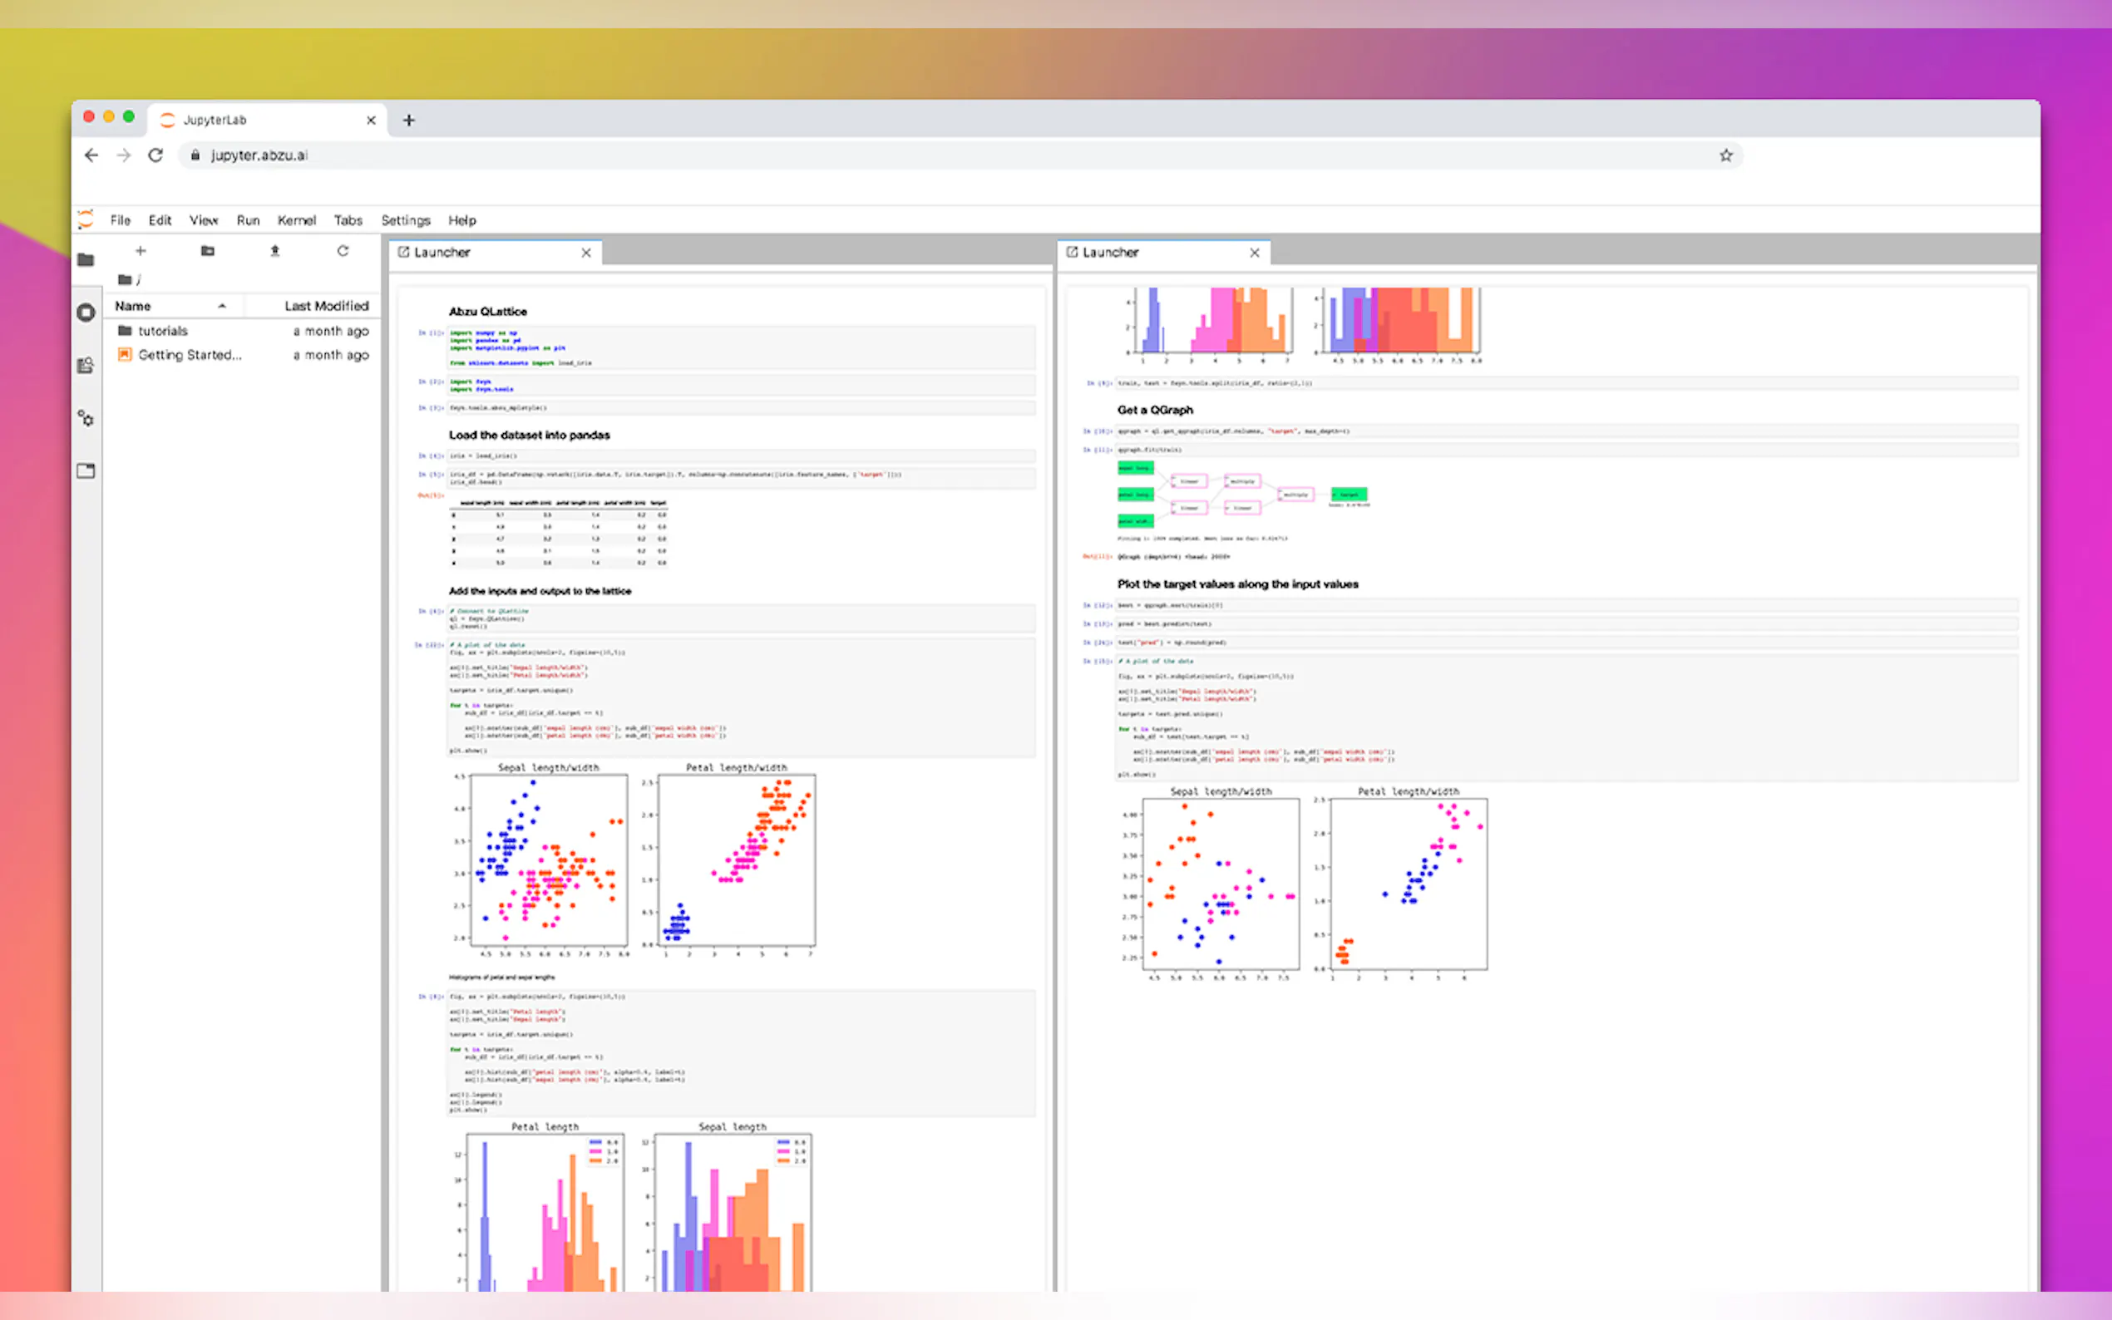Image resolution: width=2112 pixels, height=1320 pixels.
Task: Sort by Last Modified column header
Action: coord(326,306)
